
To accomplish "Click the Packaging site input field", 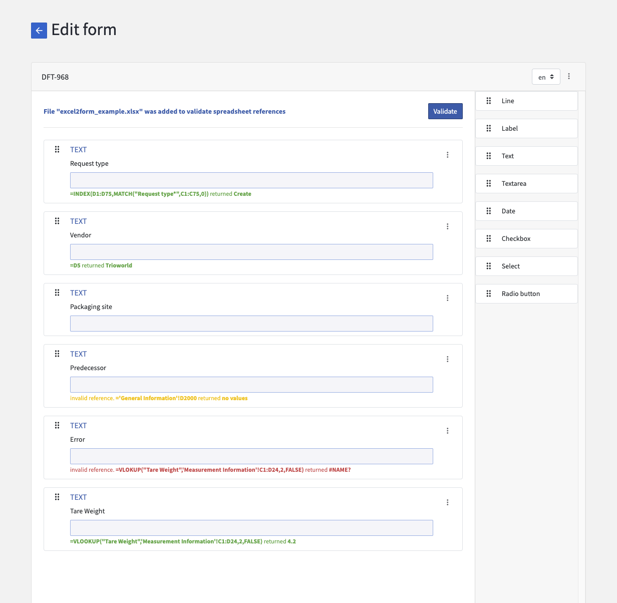I will 251,323.
